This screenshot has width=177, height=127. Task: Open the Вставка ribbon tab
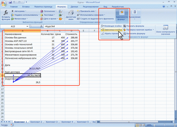click(x=26, y=7)
